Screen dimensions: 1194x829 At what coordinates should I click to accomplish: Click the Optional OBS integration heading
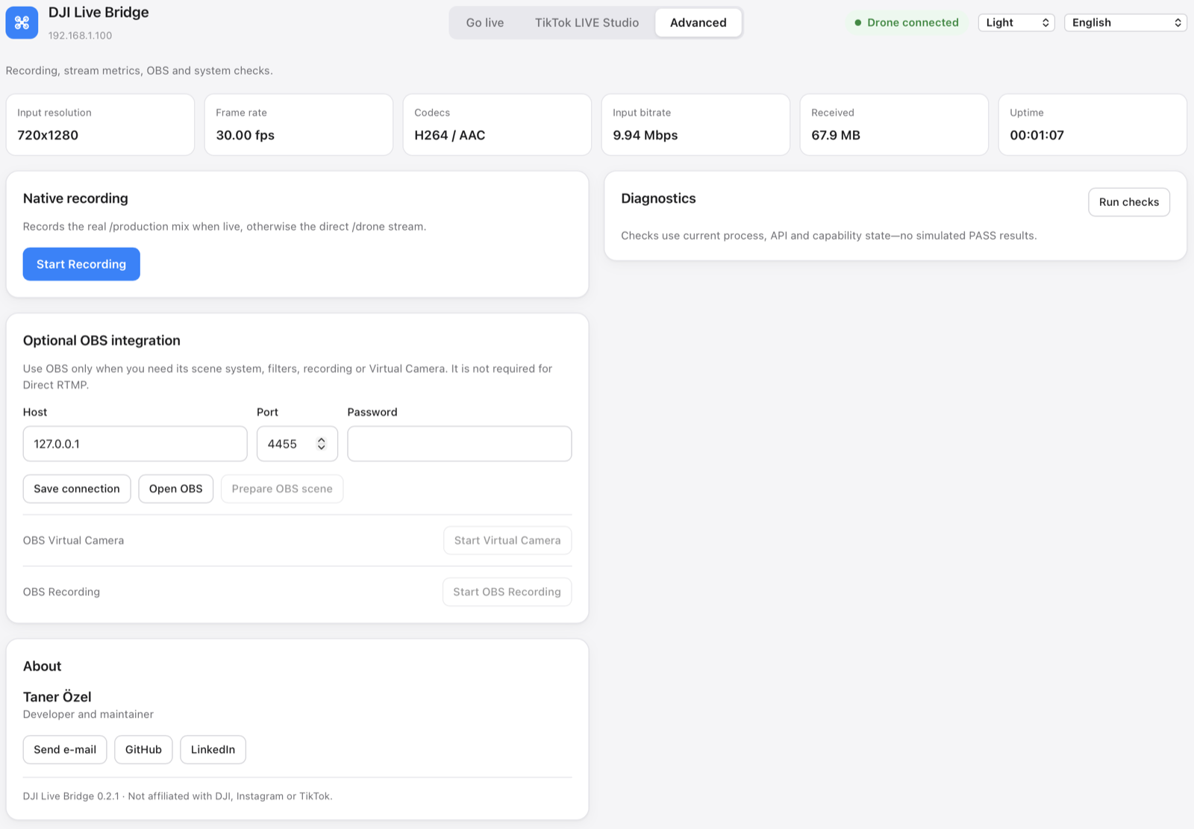(x=101, y=340)
